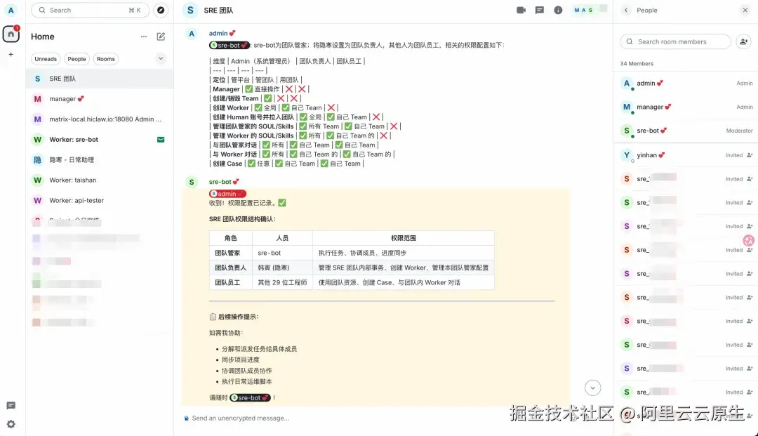Viewport: 758px width, 436px height.
Task: Open the Home overflow menu
Action: (x=144, y=36)
